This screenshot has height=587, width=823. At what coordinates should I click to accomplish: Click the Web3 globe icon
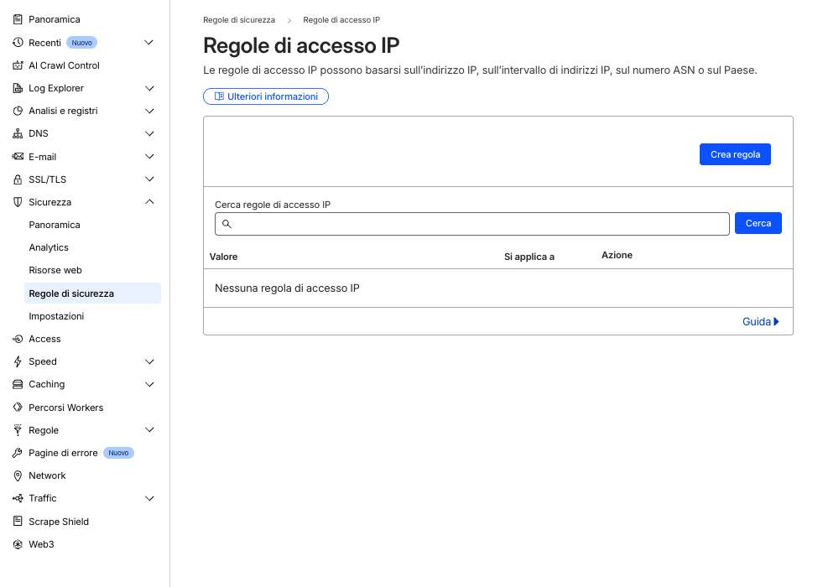(18, 544)
